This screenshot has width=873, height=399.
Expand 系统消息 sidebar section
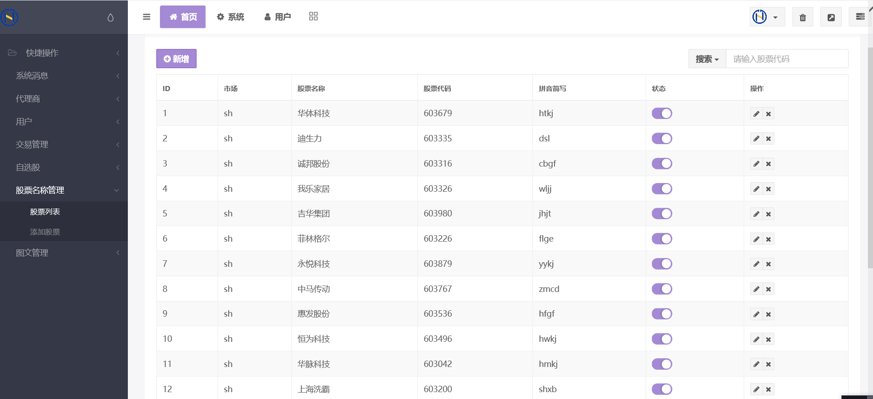[x=64, y=76]
